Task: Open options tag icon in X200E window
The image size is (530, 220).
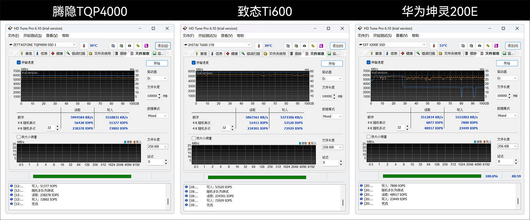Action: (x=488, y=46)
